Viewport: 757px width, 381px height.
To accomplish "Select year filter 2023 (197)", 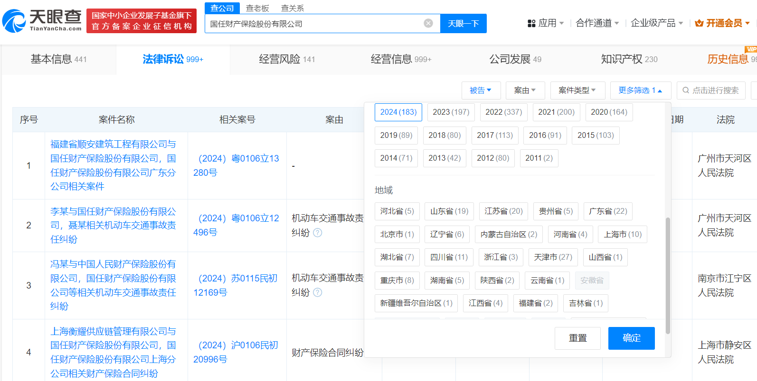I will (451, 112).
